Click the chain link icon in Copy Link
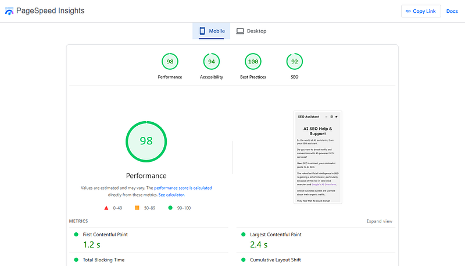 (x=408, y=11)
